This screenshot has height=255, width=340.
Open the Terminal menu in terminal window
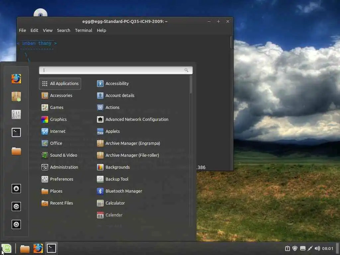click(x=83, y=30)
